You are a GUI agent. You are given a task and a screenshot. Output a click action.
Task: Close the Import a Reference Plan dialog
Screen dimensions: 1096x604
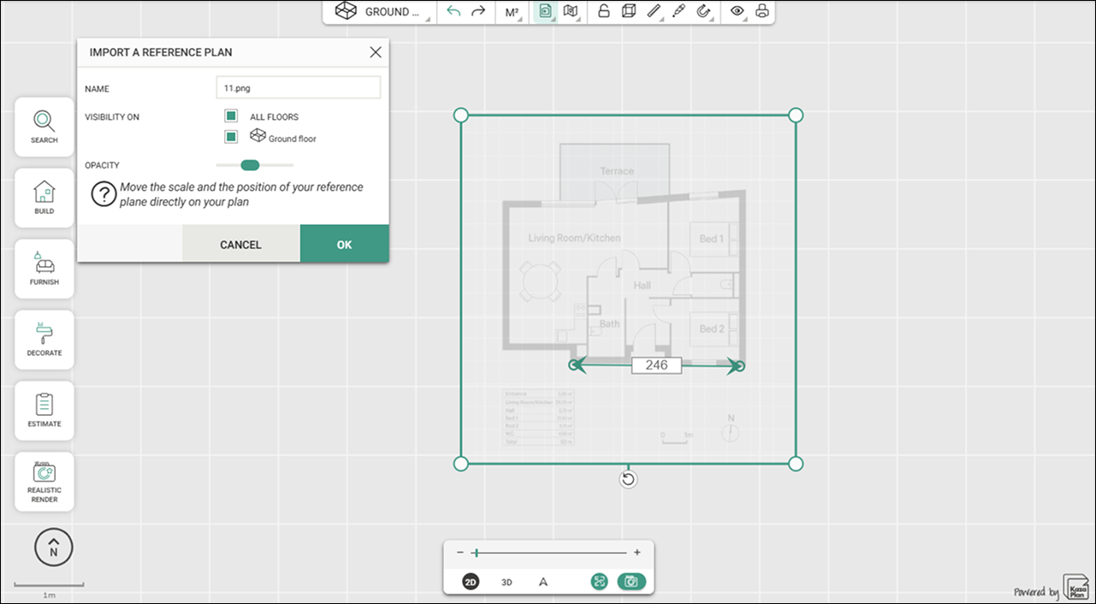376,52
